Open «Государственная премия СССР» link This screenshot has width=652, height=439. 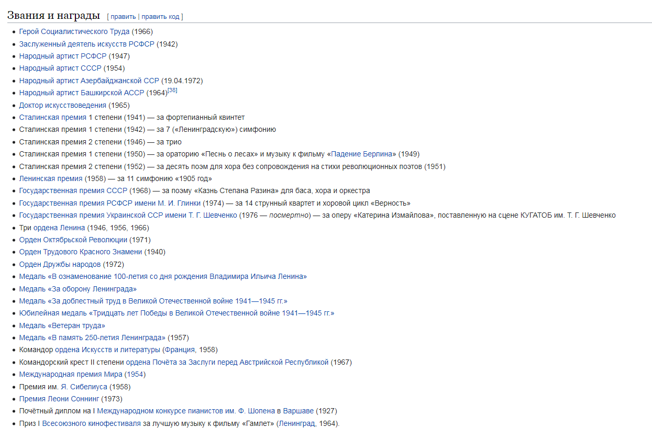pos(73,190)
